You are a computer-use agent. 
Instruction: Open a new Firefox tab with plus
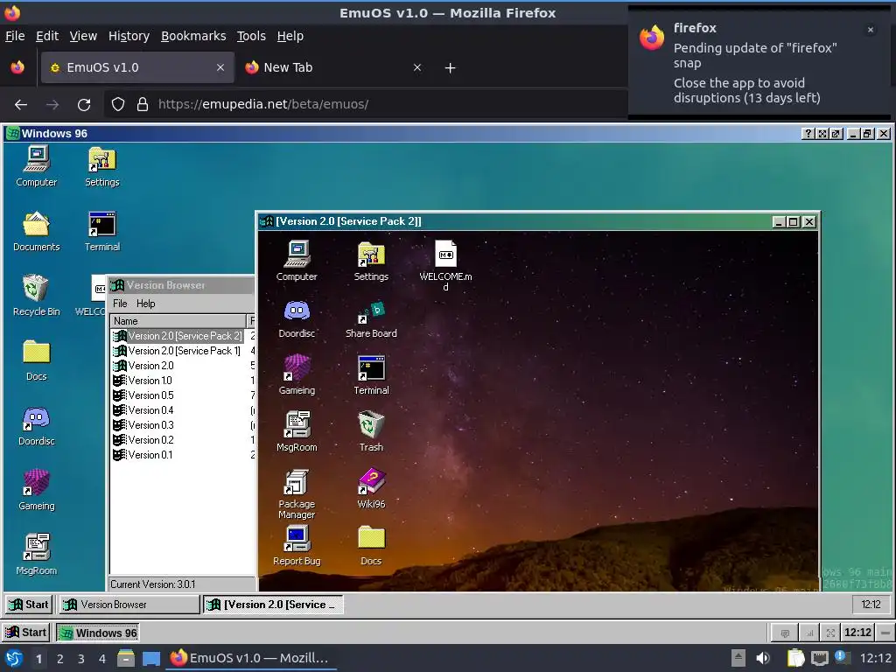451,68
